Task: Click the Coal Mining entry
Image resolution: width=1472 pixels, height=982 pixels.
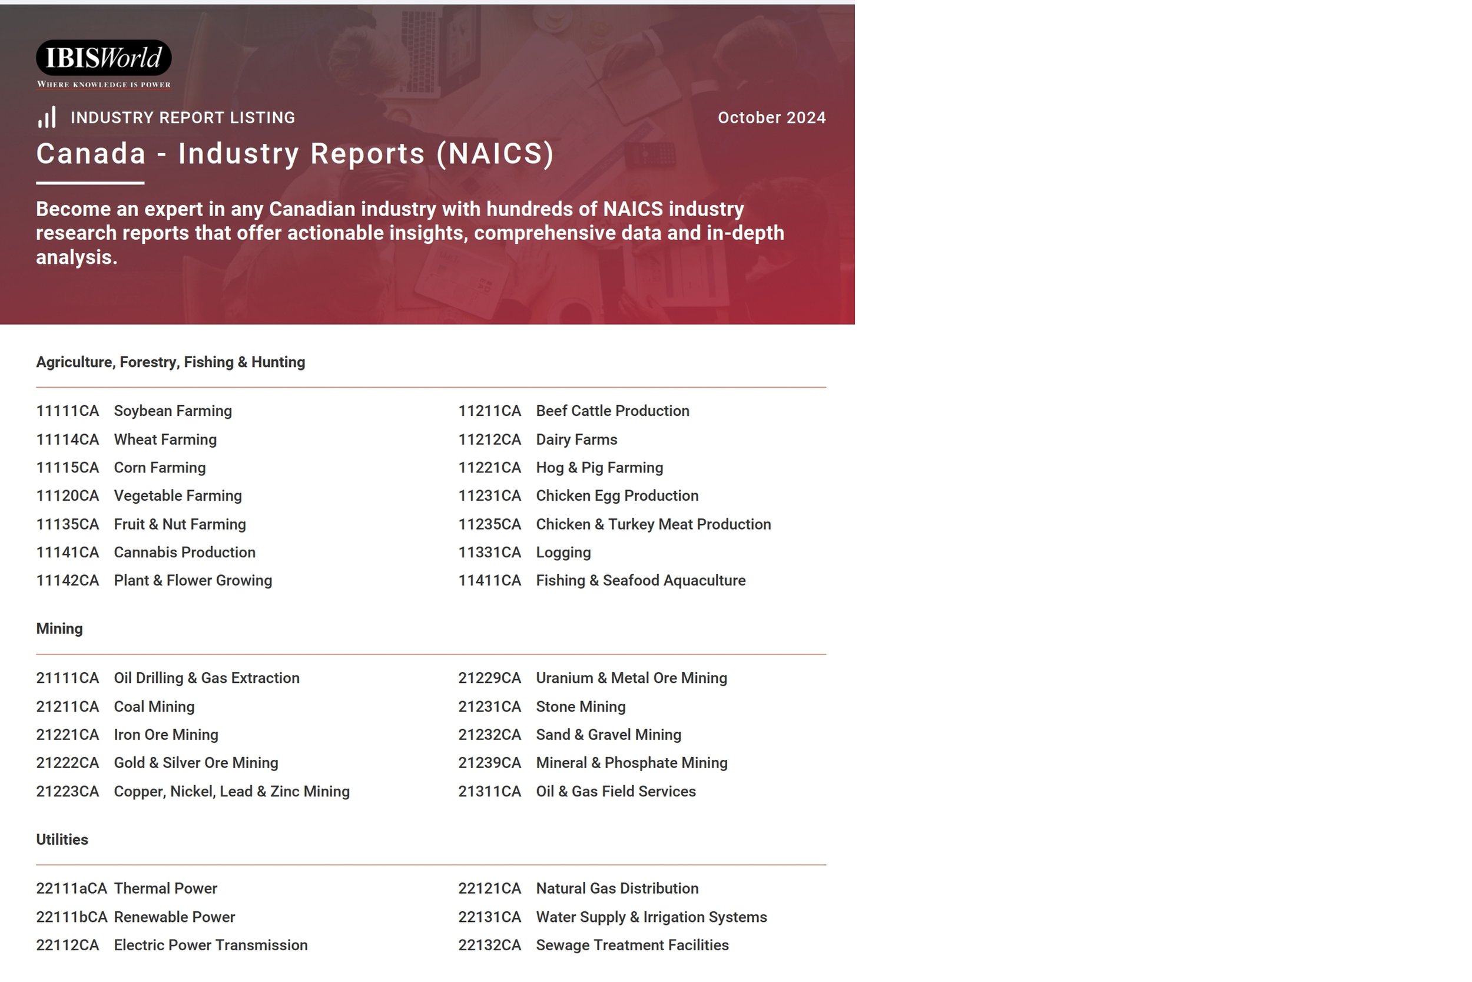Action: click(154, 706)
